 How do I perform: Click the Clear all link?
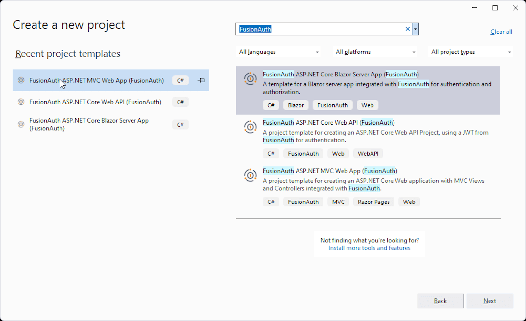(x=501, y=32)
